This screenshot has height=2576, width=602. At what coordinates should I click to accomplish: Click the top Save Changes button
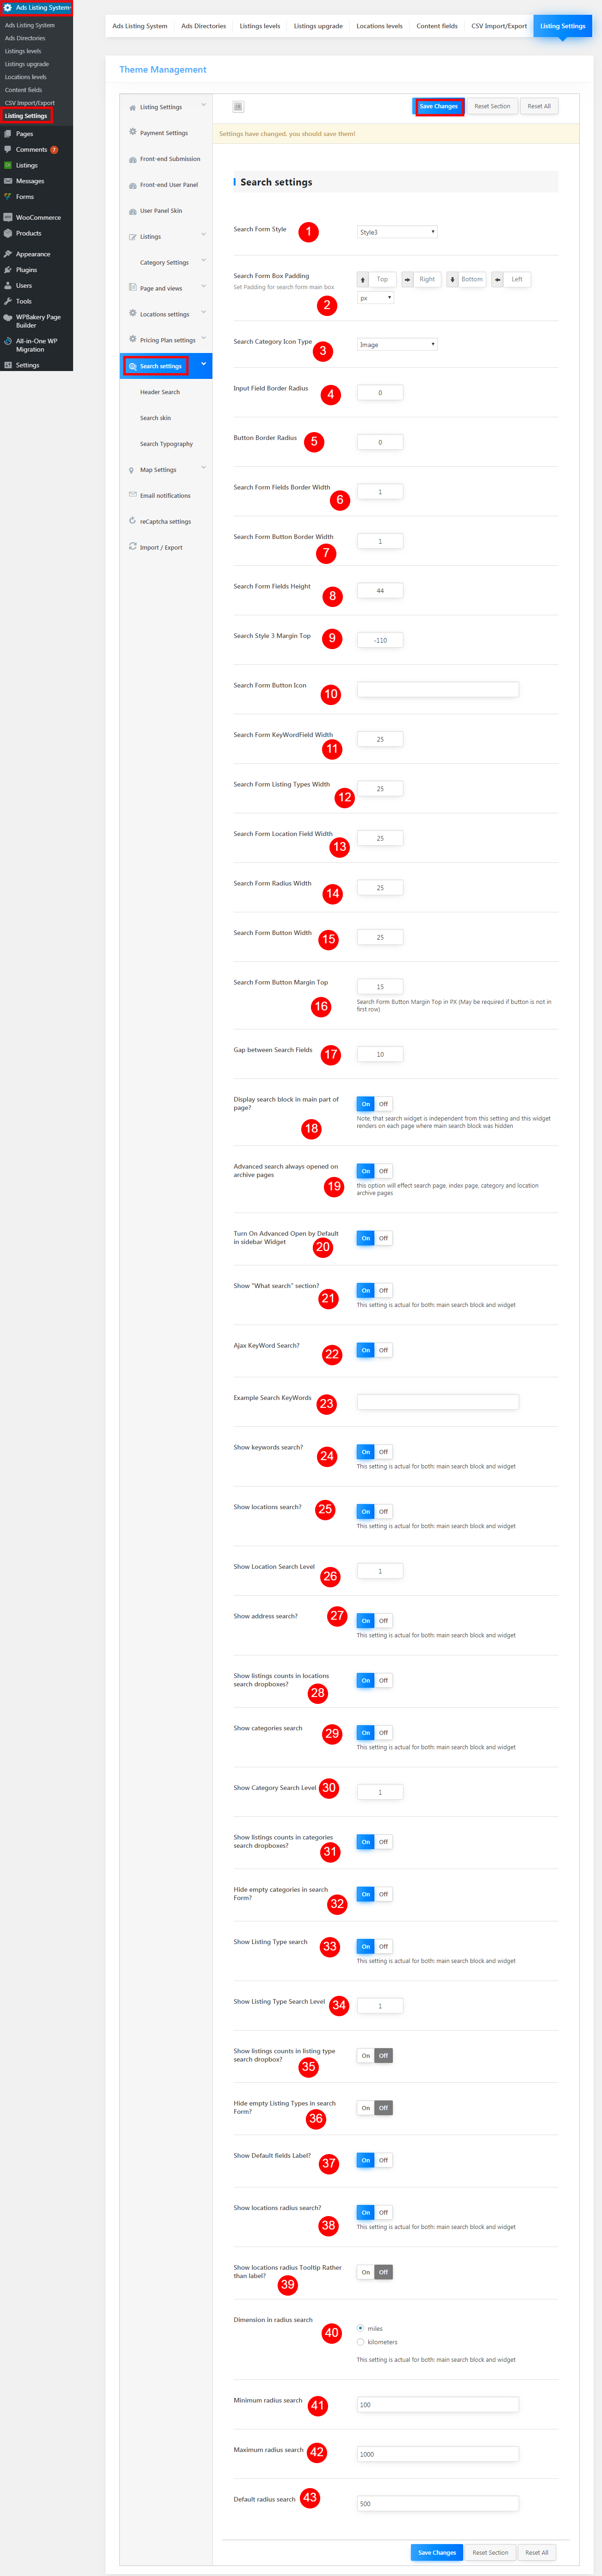click(439, 106)
